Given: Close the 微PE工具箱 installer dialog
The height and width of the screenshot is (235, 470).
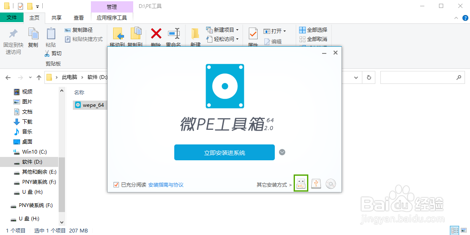Looking at the screenshot, I should pyautogui.click(x=336, y=53).
